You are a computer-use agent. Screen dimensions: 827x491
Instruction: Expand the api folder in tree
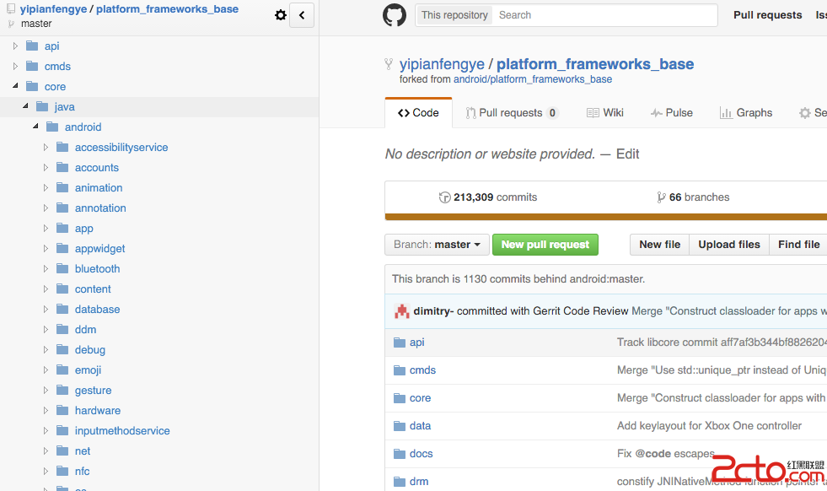pos(15,46)
